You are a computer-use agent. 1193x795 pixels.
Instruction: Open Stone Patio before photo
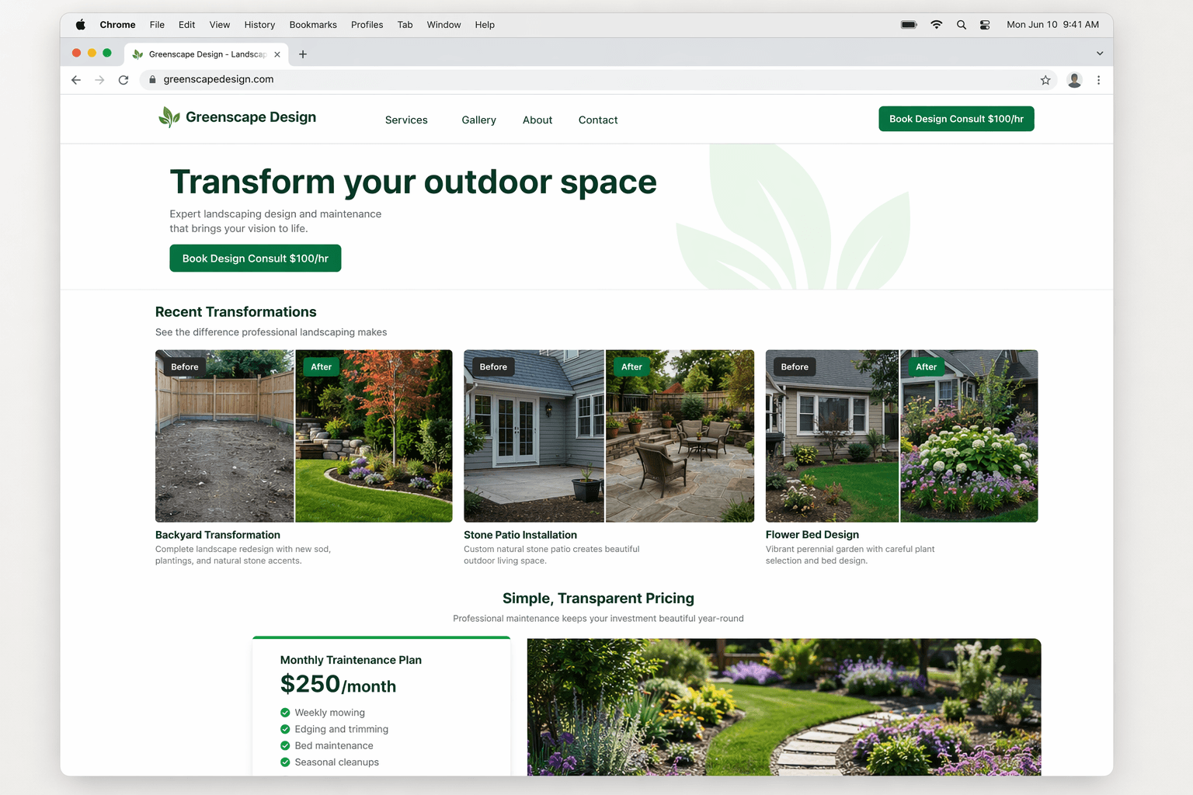534,436
